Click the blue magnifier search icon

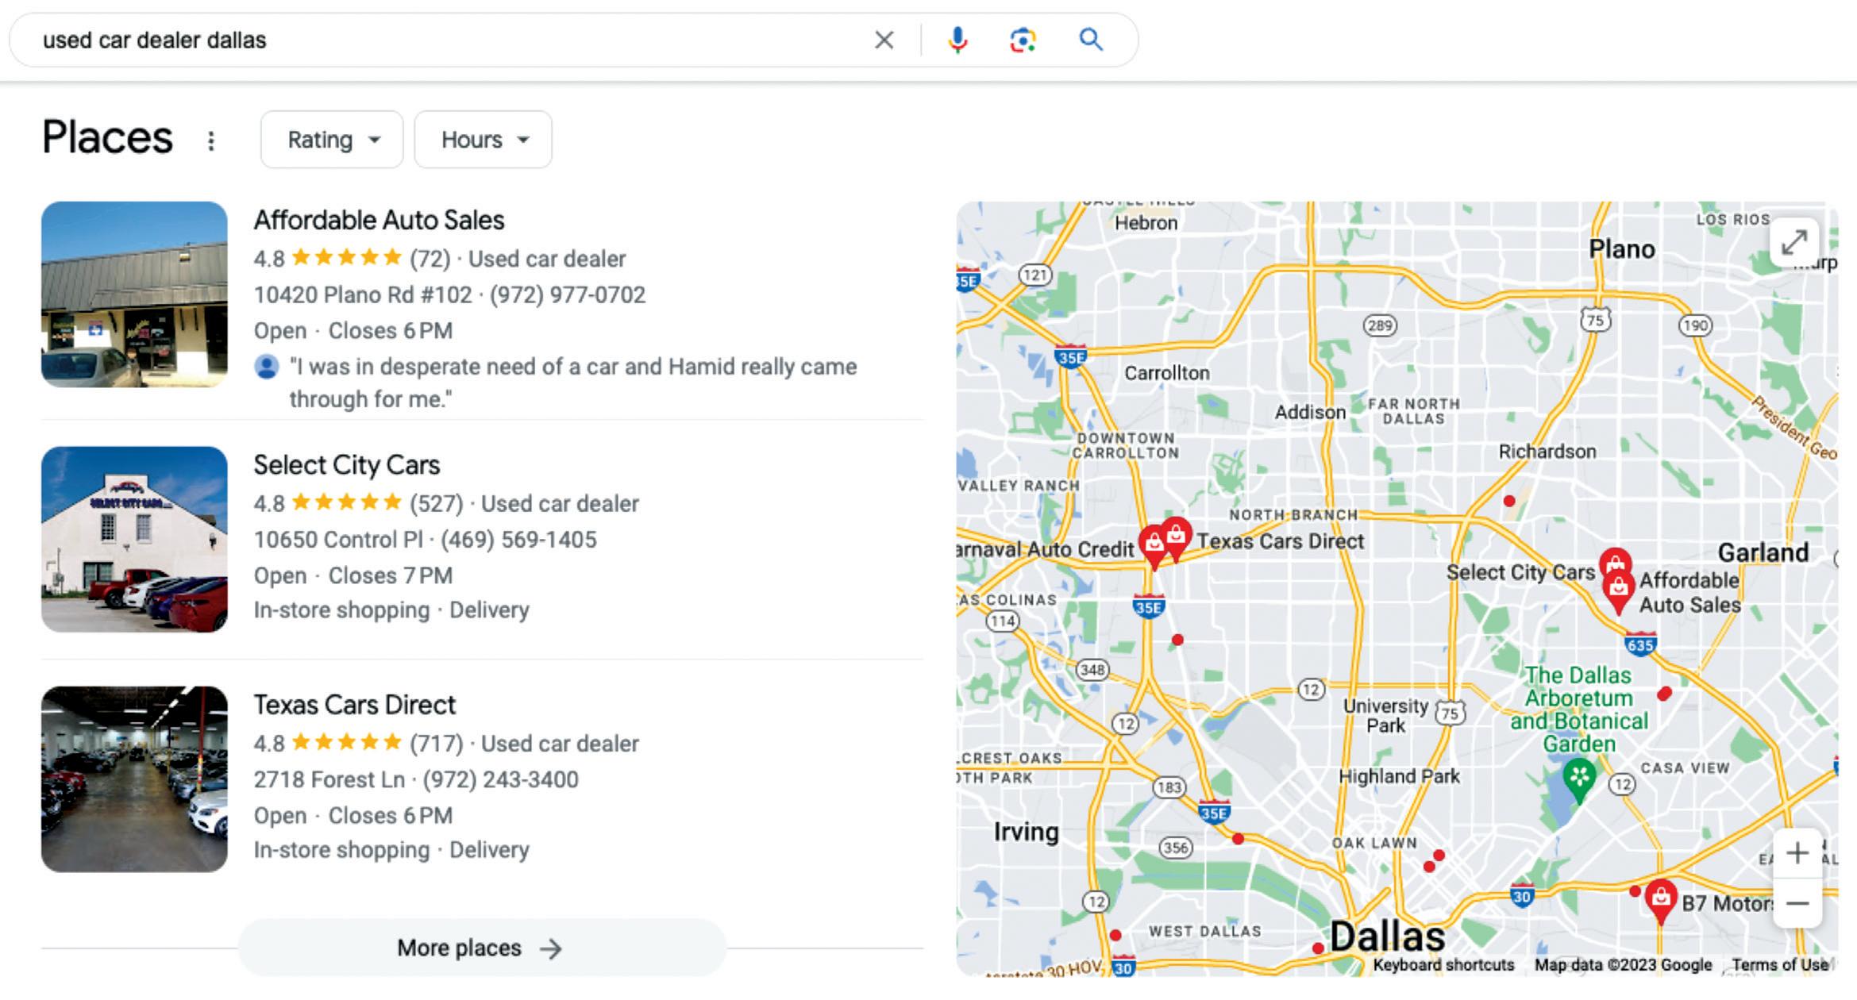[1091, 39]
